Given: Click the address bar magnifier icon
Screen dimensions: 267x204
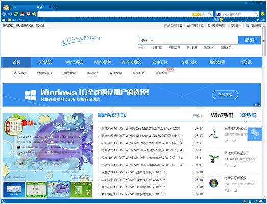Looking at the screenshot, I should (x=210, y=14).
